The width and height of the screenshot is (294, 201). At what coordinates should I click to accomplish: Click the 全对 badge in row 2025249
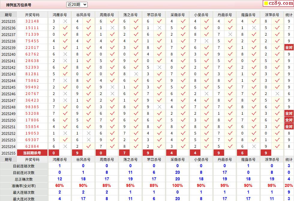pos(289,114)
